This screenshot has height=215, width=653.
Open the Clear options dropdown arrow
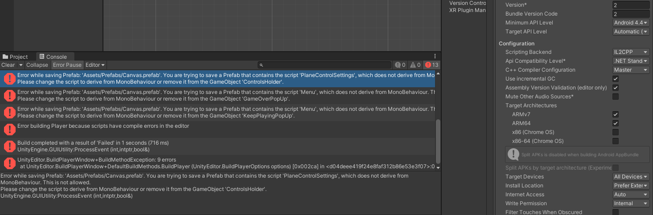pos(21,65)
